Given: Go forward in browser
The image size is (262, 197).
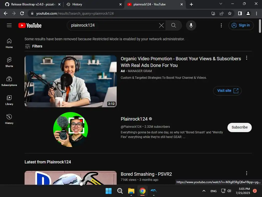Looking at the screenshot, I should pos(14,13).
